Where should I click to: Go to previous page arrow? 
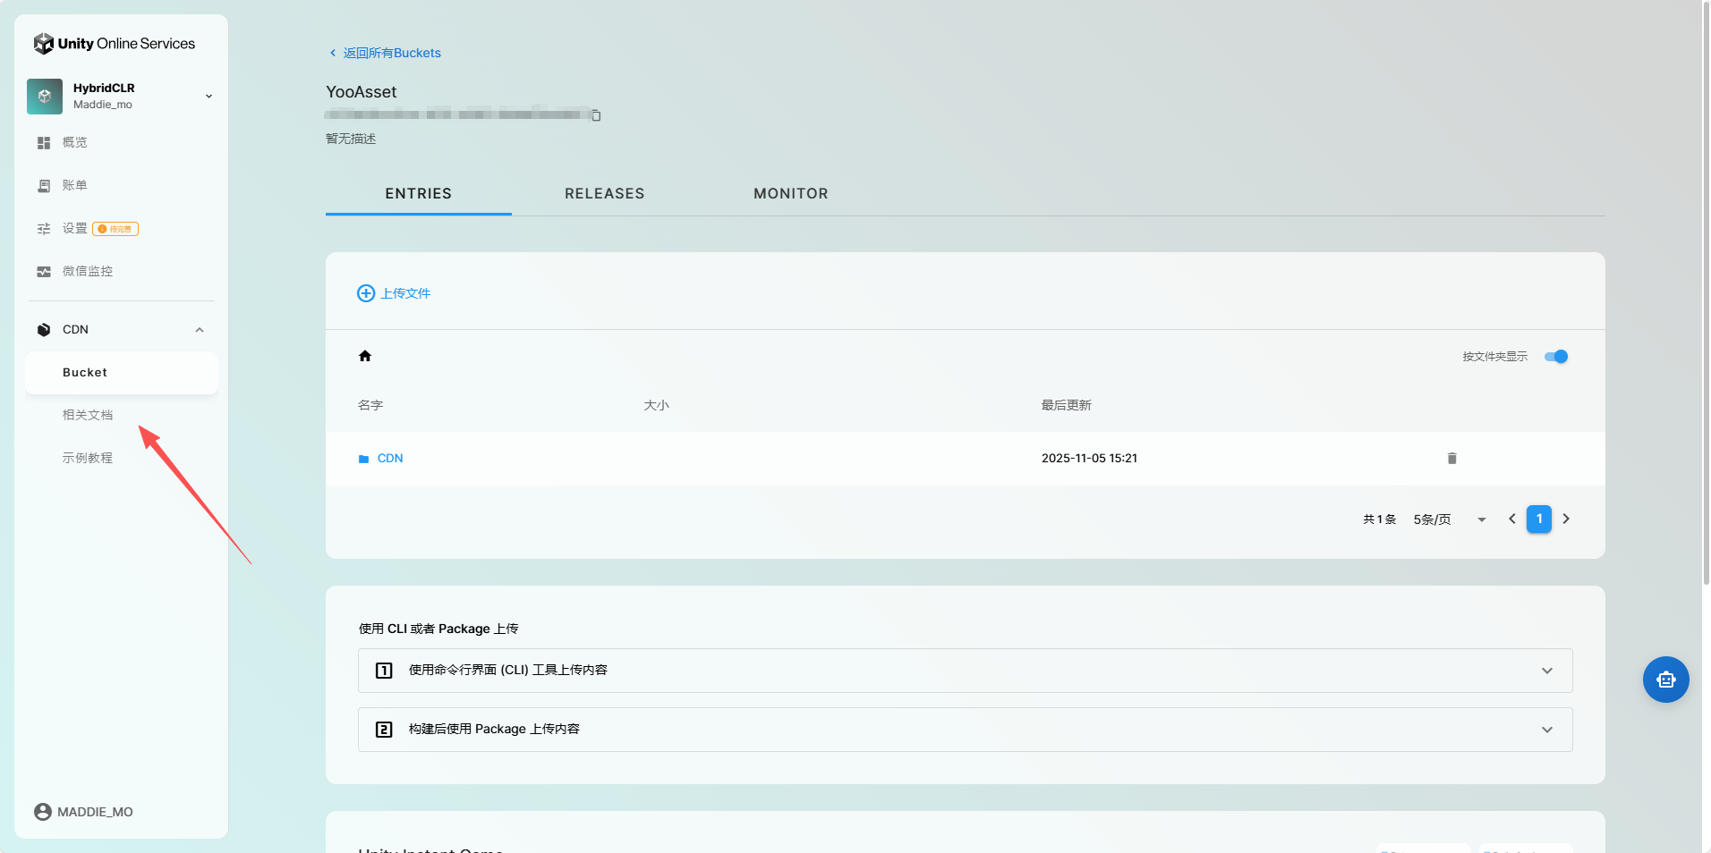pyautogui.click(x=1512, y=519)
